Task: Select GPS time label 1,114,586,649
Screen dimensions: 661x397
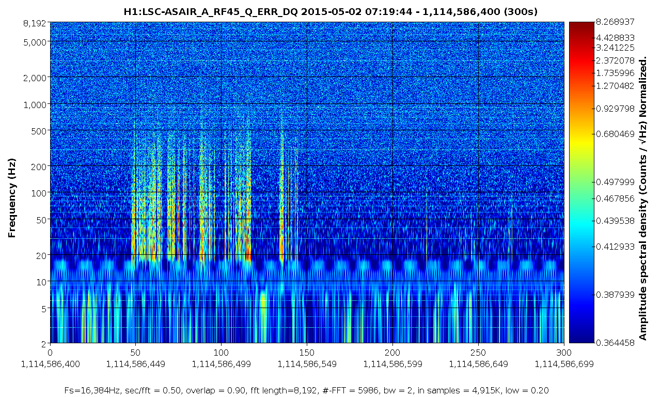Action: 479,364
